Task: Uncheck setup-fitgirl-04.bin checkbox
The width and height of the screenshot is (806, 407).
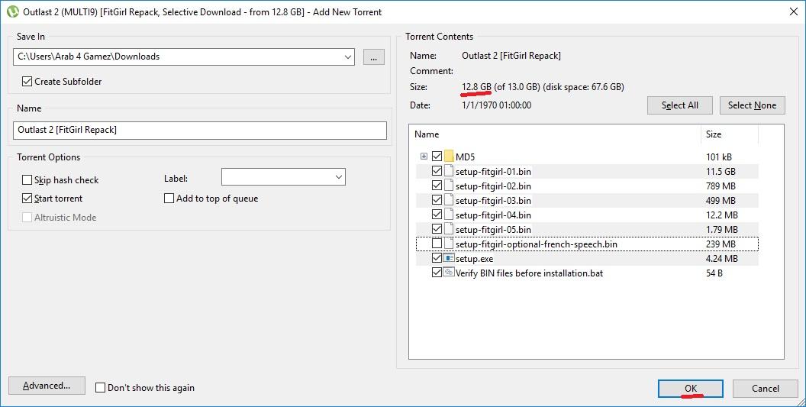Action: click(x=437, y=214)
